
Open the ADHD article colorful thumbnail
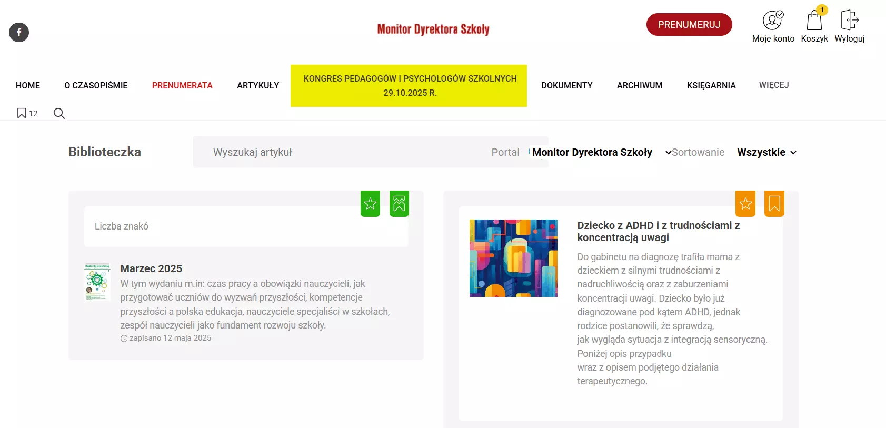pos(513,258)
